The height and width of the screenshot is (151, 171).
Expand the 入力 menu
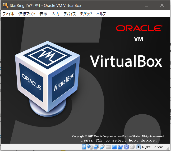tap(56, 14)
